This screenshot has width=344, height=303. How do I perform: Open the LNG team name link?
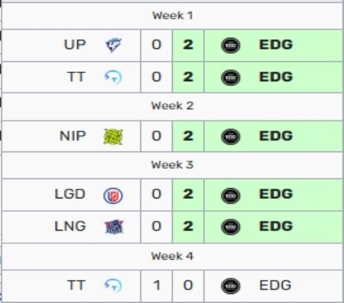(70, 227)
